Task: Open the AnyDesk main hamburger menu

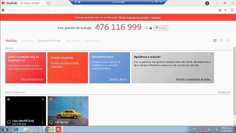Action: [x=232, y=10]
